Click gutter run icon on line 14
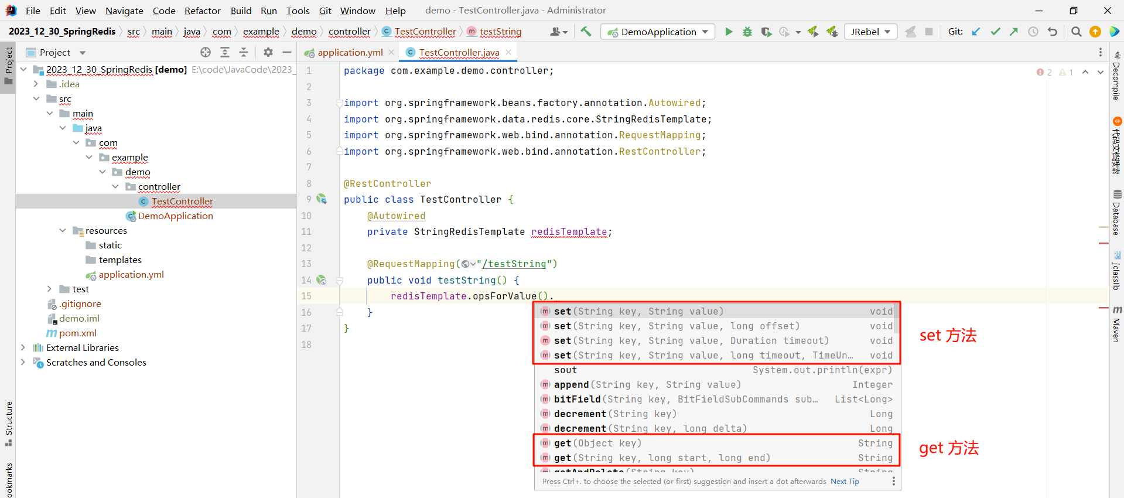The height and width of the screenshot is (498, 1124). tap(322, 280)
